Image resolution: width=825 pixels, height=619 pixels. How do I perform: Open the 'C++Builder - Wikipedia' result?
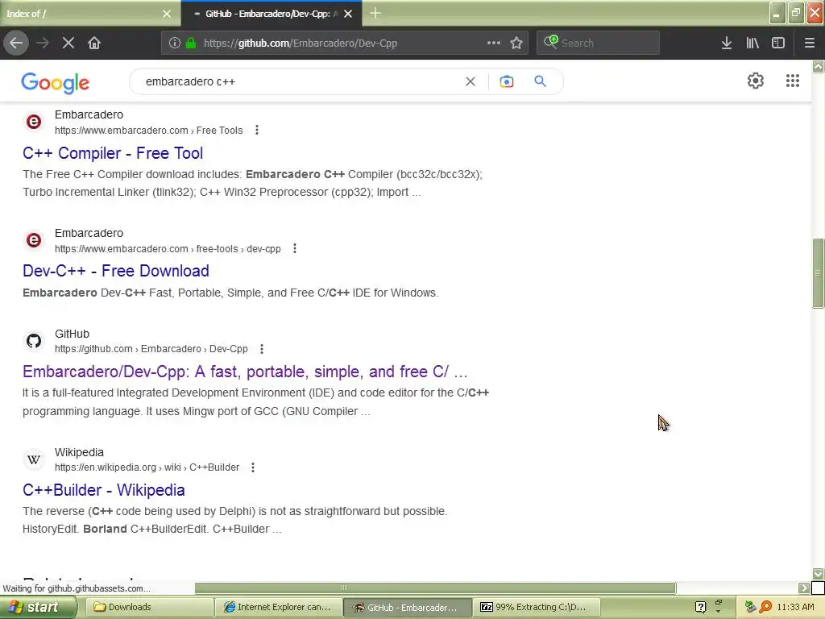pos(104,490)
